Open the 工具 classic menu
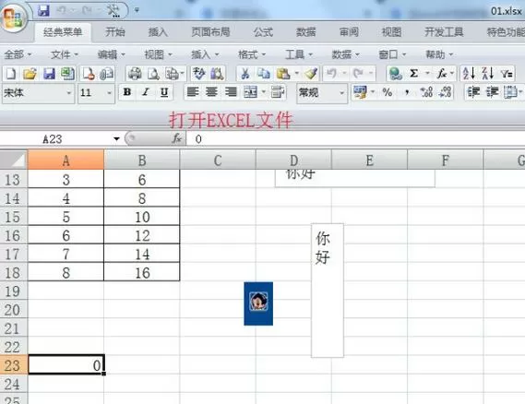The width and height of the screenshot is (525, 404). tap(299, 54)
